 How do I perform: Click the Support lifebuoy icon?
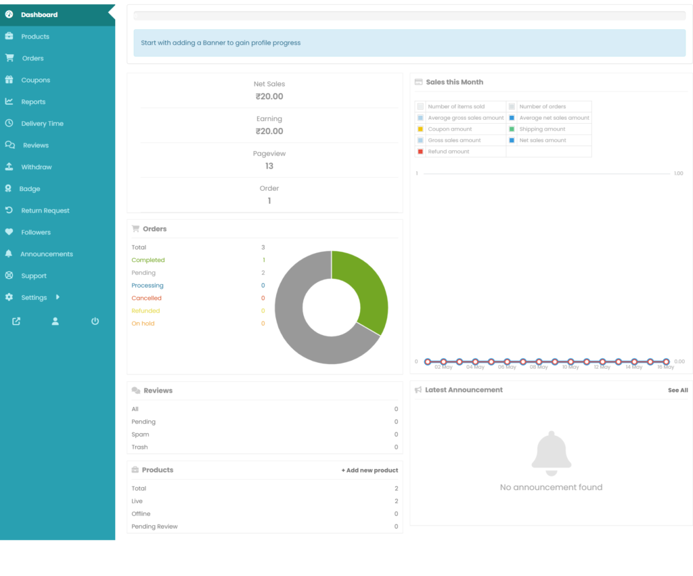[x=9, y=275]
